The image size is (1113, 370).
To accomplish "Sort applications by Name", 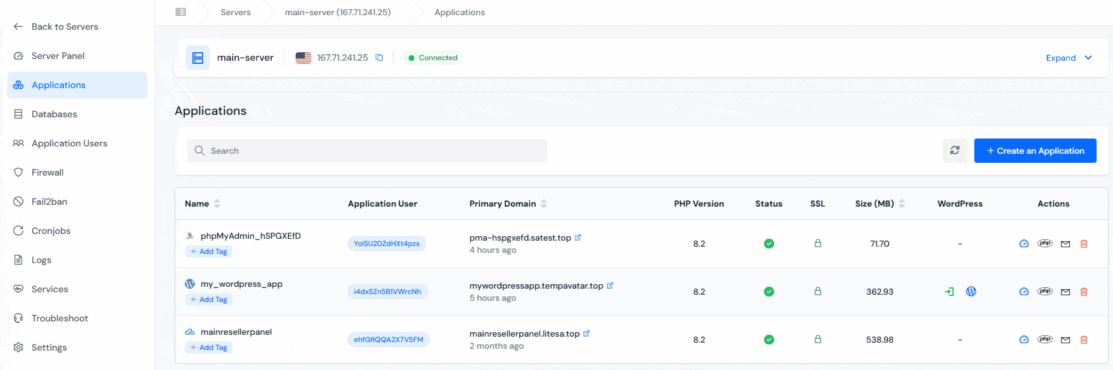I will pyautogui.click(x=217, y=204).
